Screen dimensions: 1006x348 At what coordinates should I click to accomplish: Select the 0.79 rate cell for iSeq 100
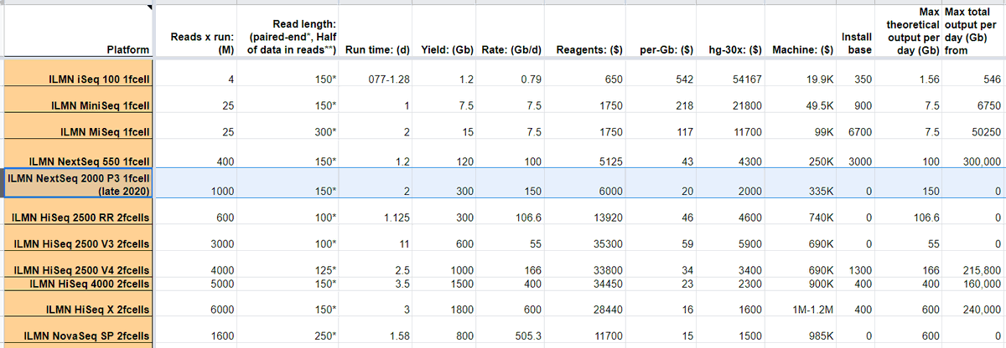tap(510, 74)
